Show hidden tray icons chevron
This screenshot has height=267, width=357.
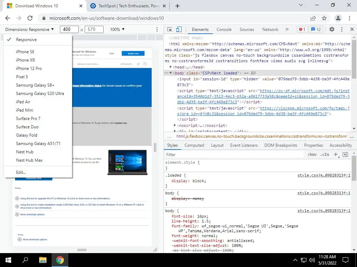[295, 260]
